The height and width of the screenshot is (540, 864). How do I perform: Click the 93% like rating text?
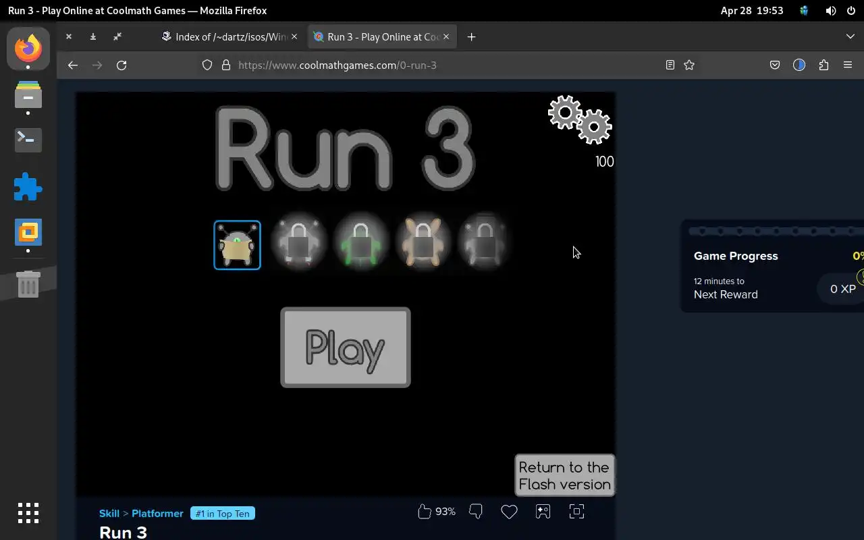click(446, 512)
